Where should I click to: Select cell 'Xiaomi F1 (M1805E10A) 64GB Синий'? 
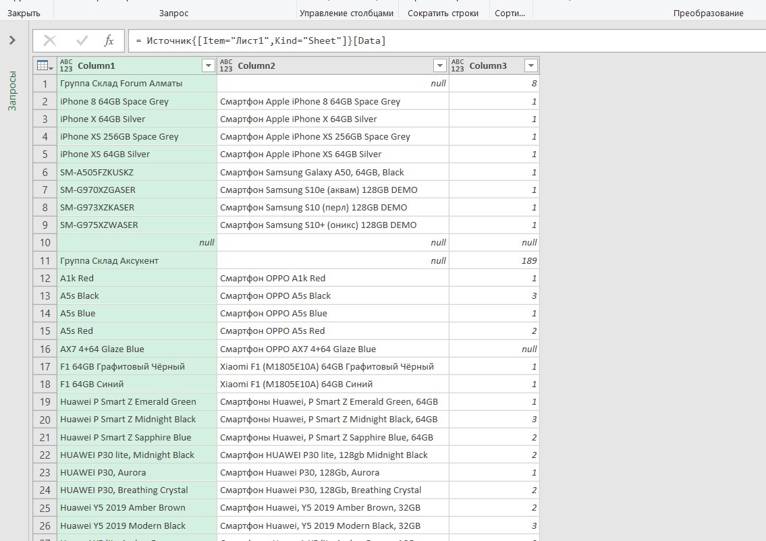[333, 385]
